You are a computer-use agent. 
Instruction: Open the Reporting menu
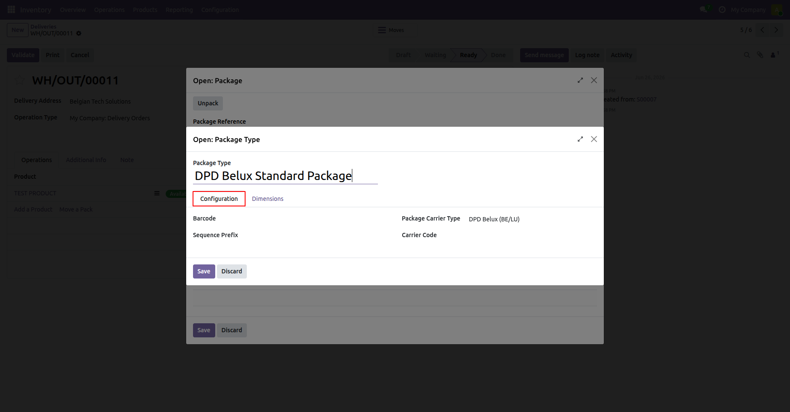click(179, 9)
